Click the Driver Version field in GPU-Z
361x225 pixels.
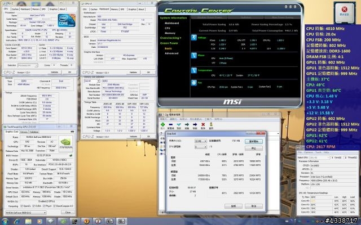pos(46,187)
